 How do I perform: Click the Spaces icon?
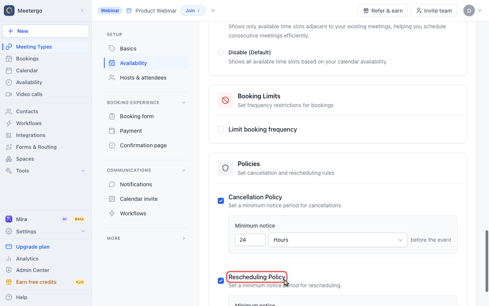(9, 159)
